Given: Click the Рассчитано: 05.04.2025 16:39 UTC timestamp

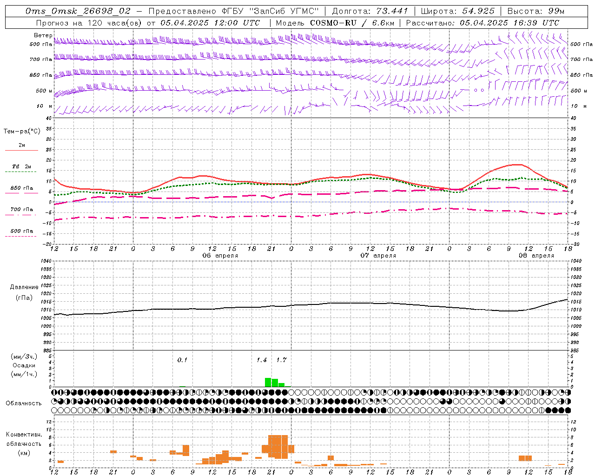Looking at the screenshot, I should click(x=483, y=22).
